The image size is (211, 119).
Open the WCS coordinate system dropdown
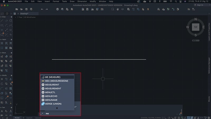point(196,40)
